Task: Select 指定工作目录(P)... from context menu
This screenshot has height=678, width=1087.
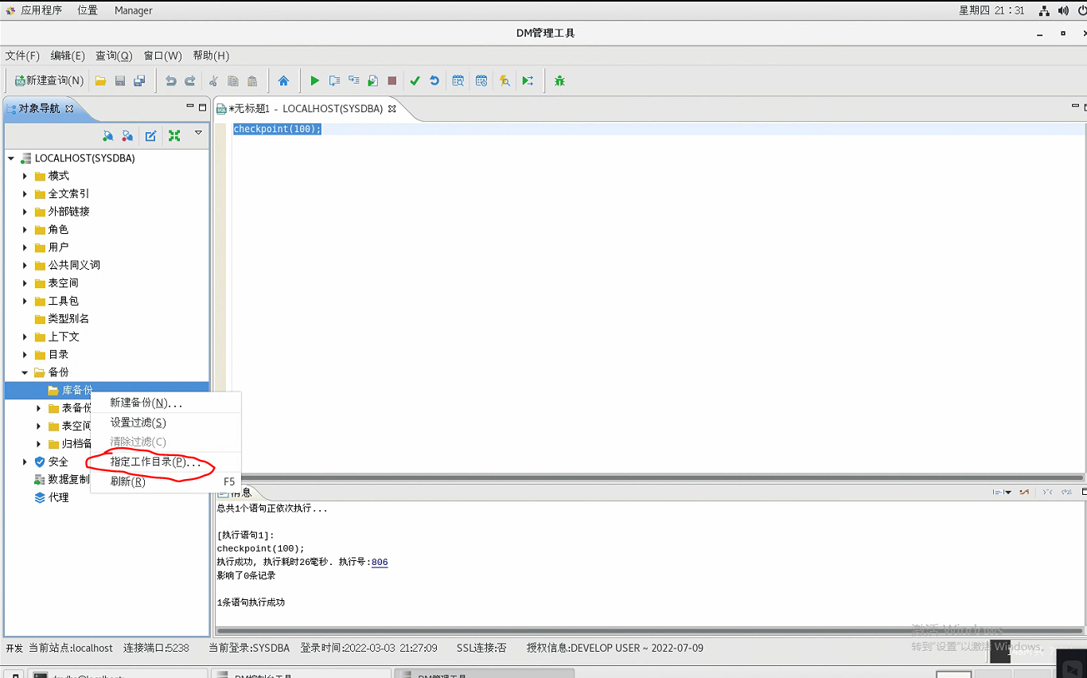Action: pos(155,462)
